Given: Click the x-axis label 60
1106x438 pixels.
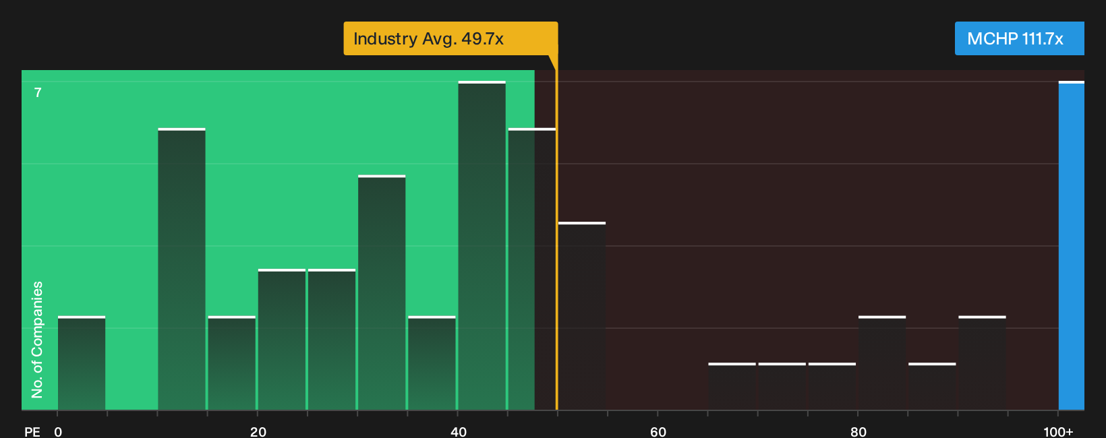Looking at the screenshot, I should point(658,431).
